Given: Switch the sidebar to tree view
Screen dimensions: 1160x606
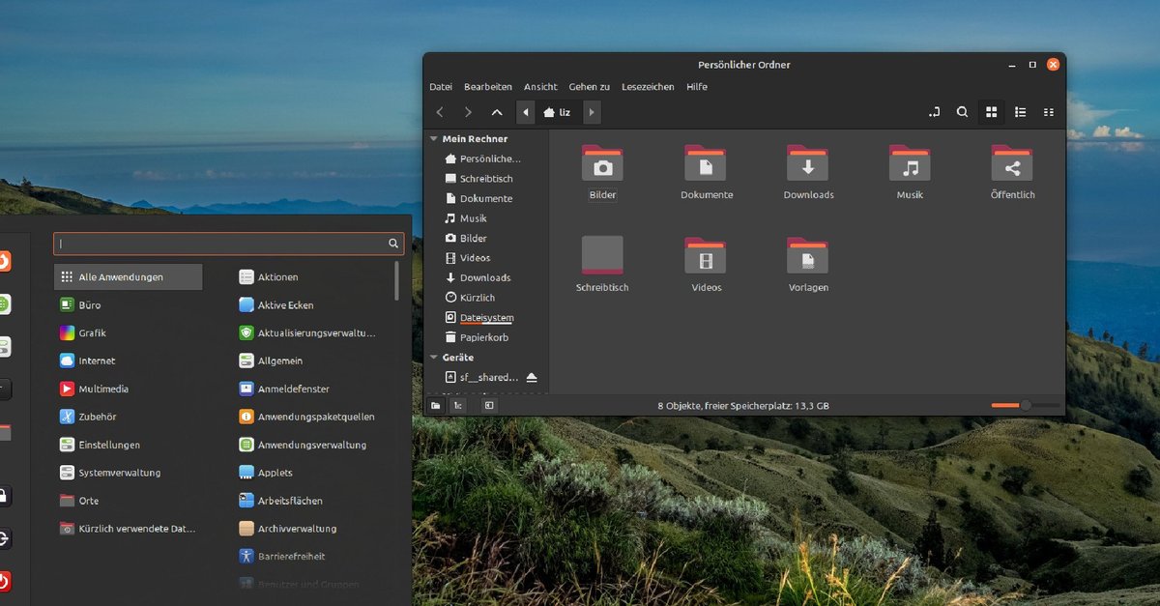Looking at the screenshot, I should pos(459,405).
